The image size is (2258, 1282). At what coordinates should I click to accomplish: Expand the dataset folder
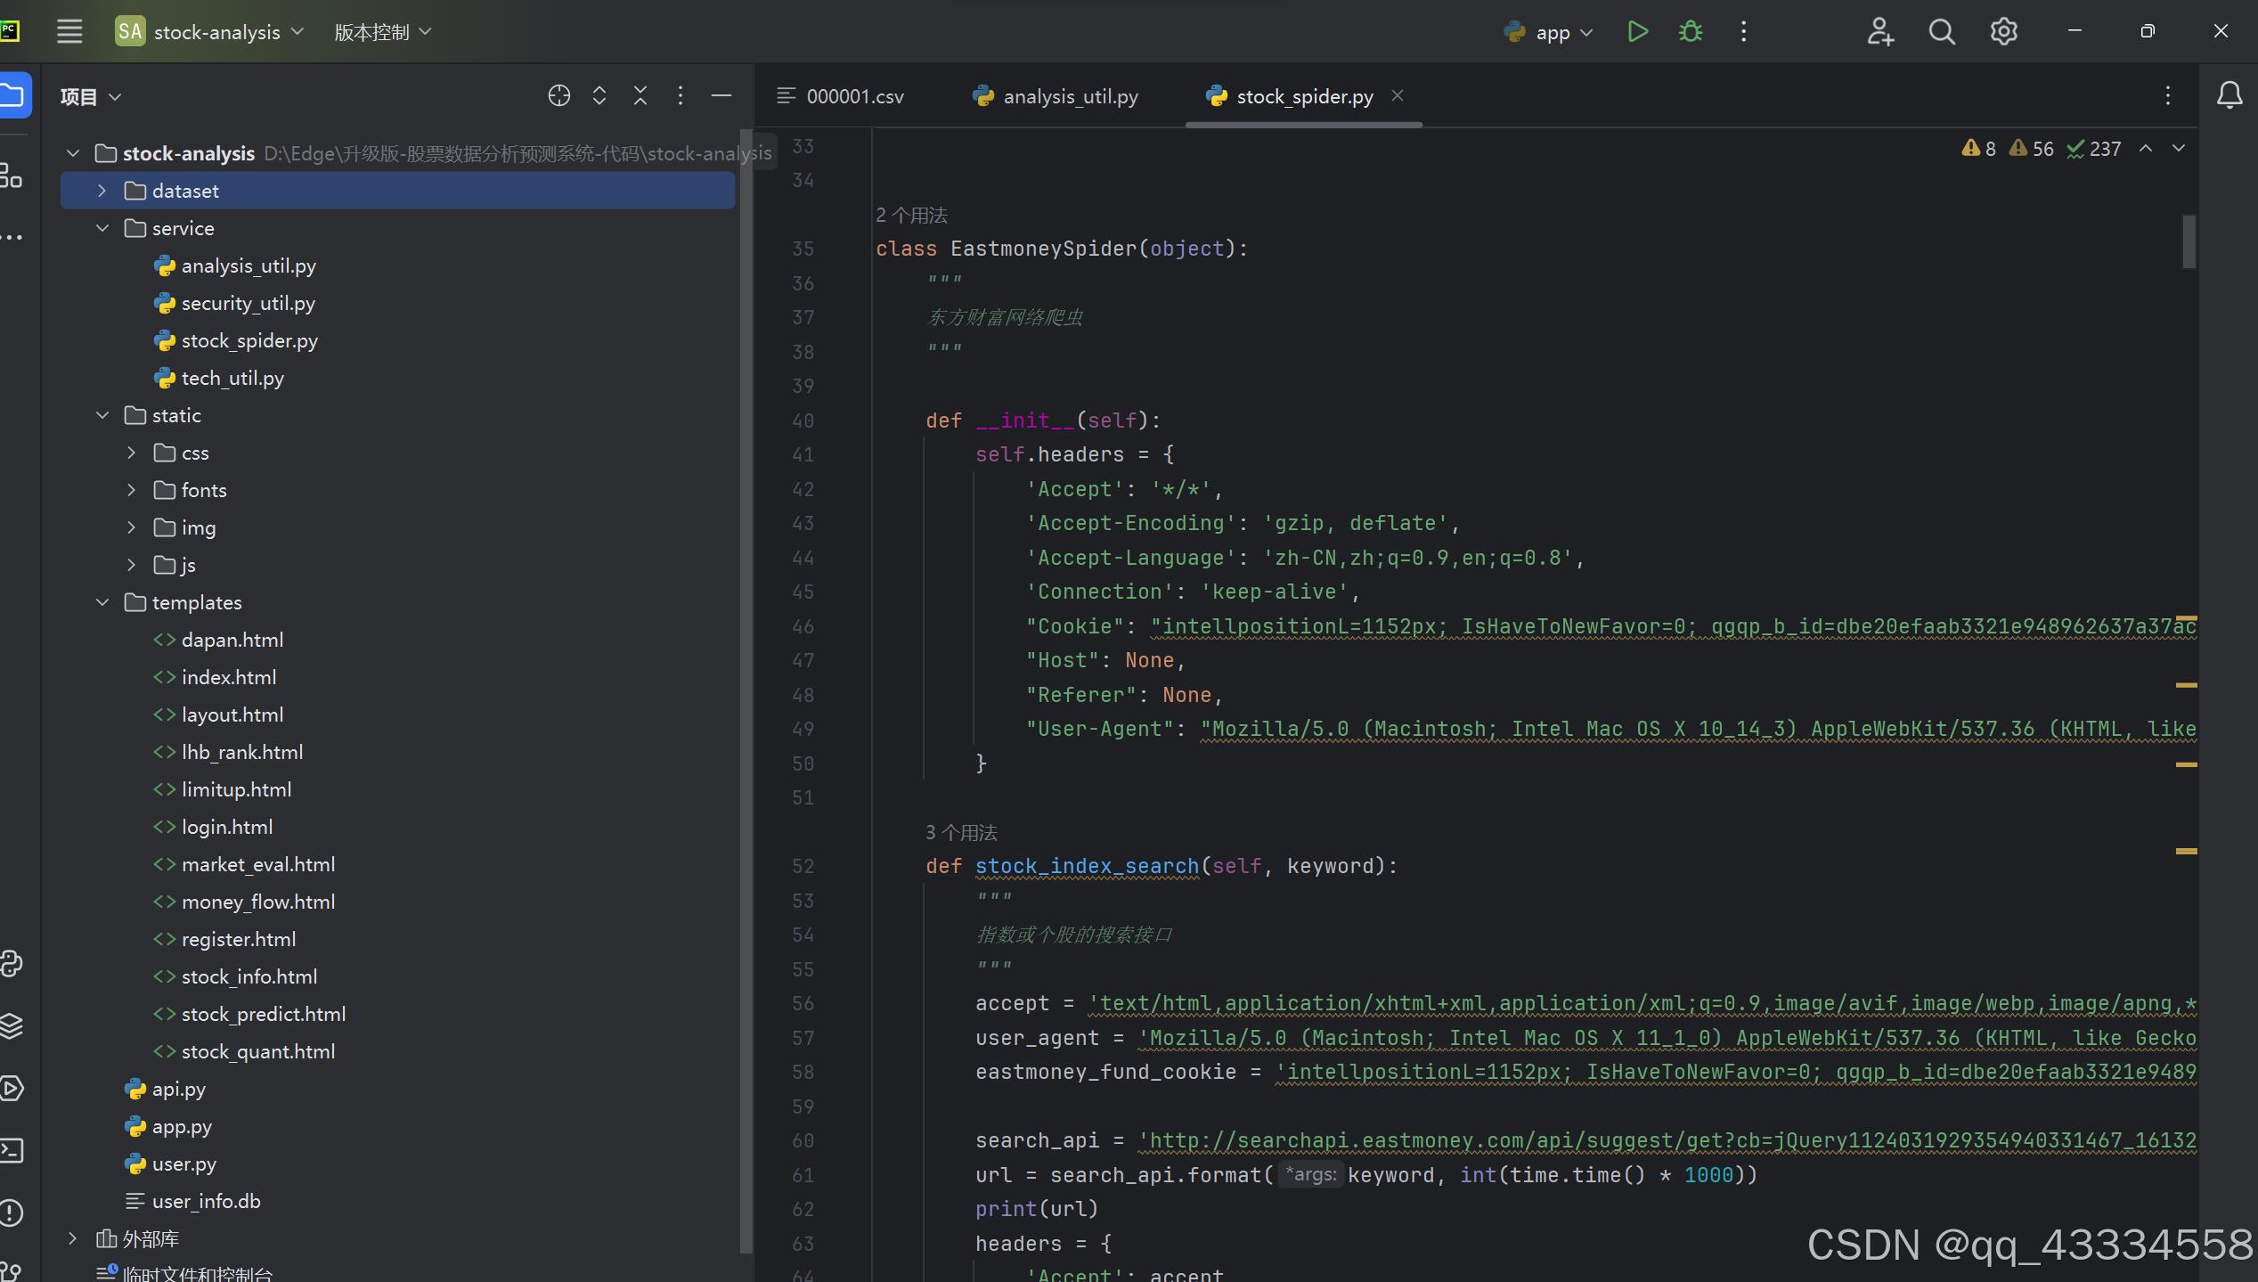click(x=102, y=191)
